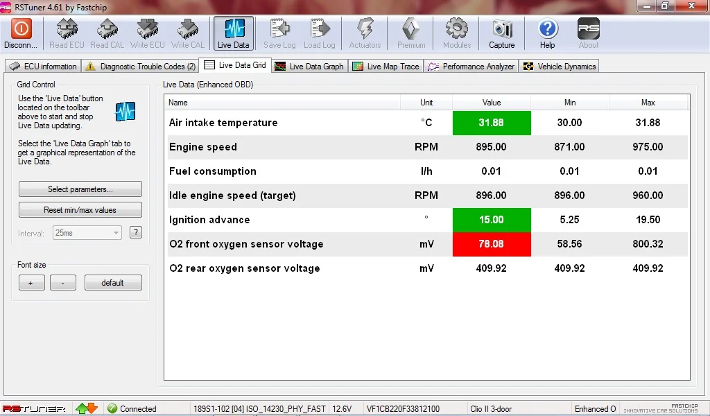The image size is (710, 416).
Task: Click the green and orange arrows status icon
Action: pyautogui.click(x=87, y=408)
